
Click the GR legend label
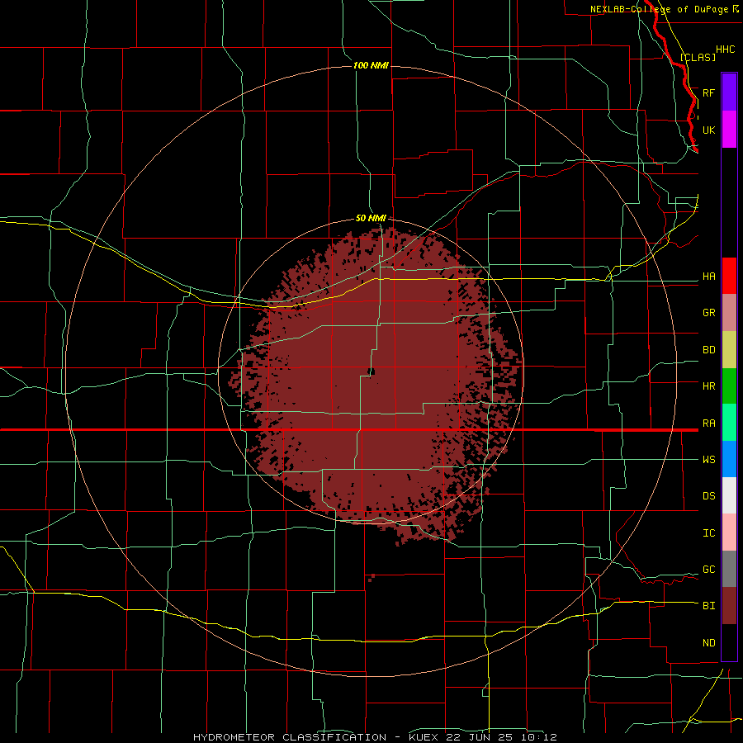click(708, 313)
